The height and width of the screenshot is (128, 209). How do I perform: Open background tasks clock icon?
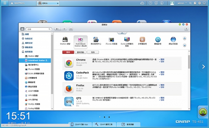click(x=150, y=3)
